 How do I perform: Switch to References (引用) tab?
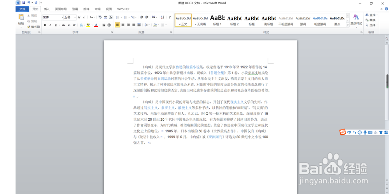(75, 9)
